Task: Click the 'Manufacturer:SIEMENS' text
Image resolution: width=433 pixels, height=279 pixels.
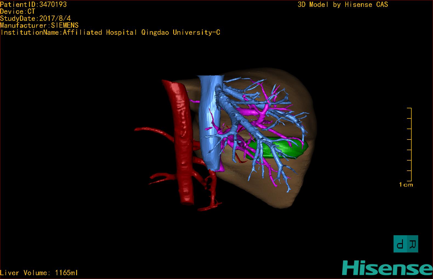Action: point(39,25)
